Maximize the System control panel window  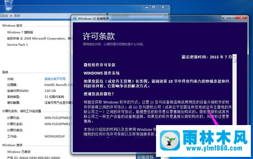tap(154, 7)
